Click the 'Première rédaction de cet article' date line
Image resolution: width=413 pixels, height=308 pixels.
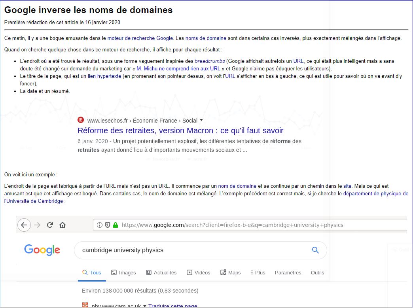(x=62, y=23)
